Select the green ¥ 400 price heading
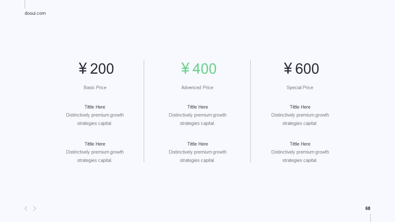The width and height of the screenshot is (395, 222). pyautogui.click(x=199, y=68)
